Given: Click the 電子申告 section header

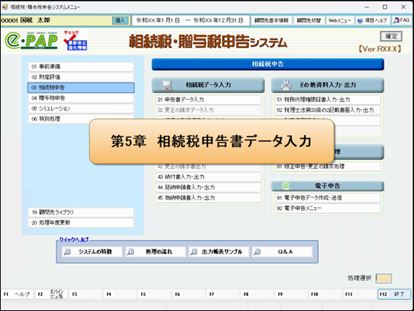Looking at the screenshot, I should [x=327, y=186].
